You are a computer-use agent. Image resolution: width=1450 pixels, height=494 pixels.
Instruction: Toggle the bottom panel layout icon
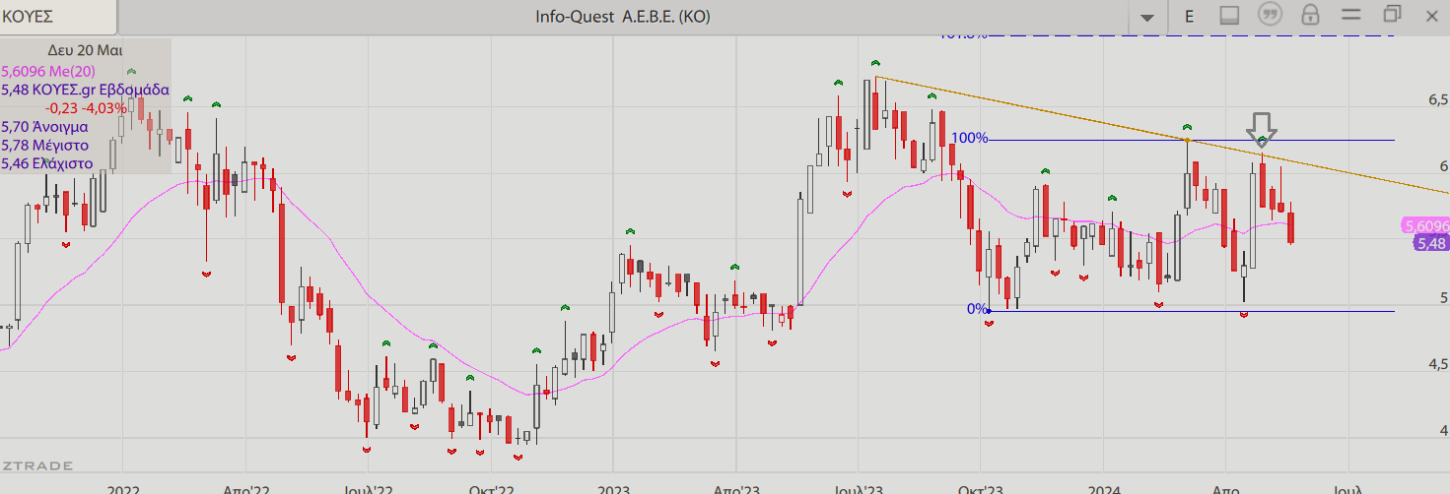click(x=1229, y=15)
